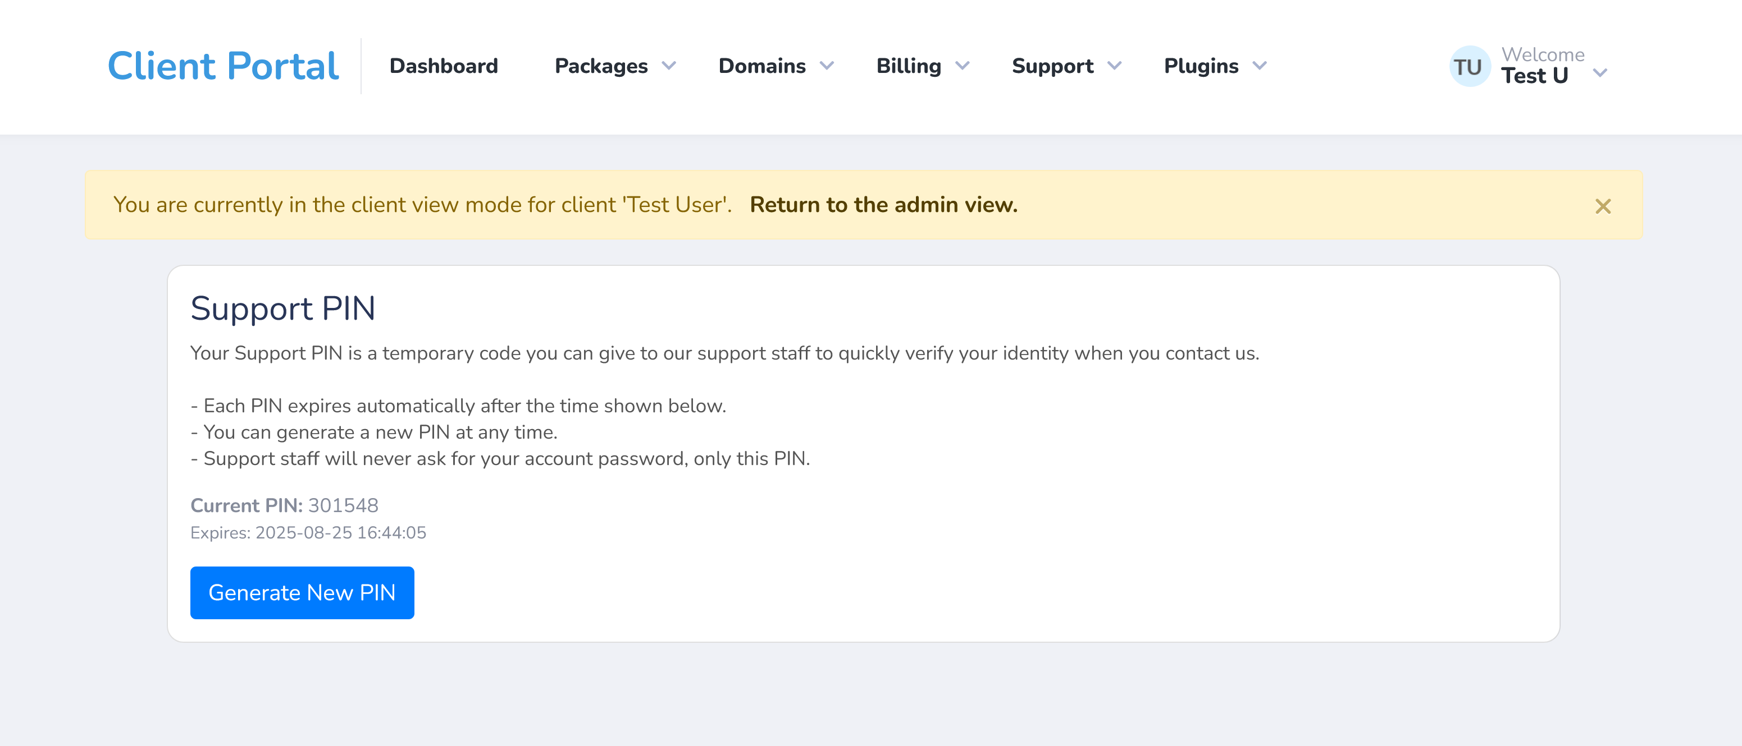
Task: Dismiss the client view mode notice
Action: pos(1602,206)
